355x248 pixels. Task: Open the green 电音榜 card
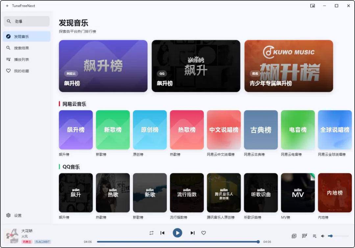298,130
